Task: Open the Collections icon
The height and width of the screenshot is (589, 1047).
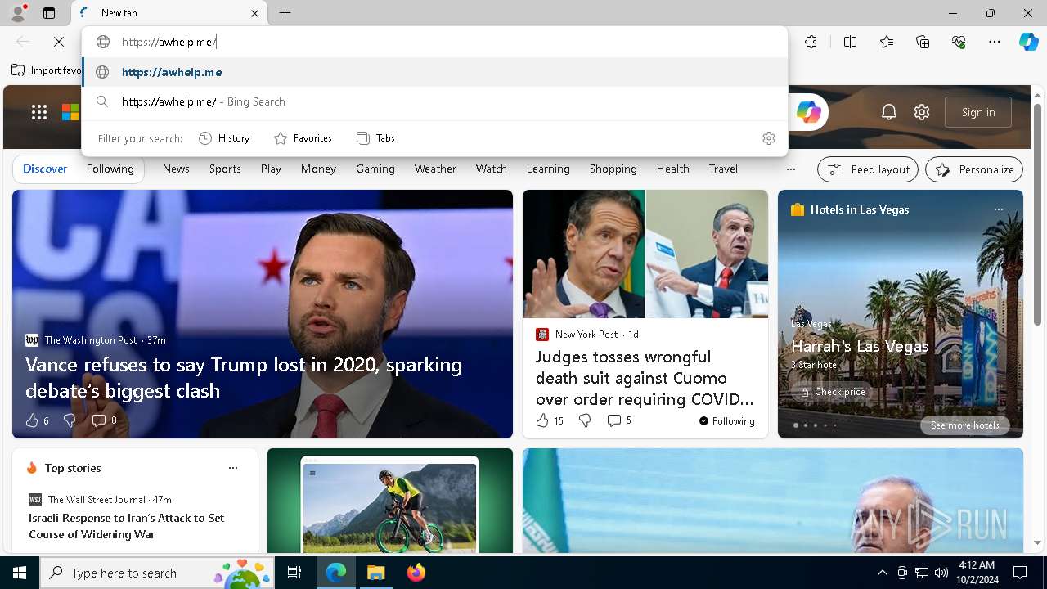Action: pyautogui.click(x=923, y=42)
